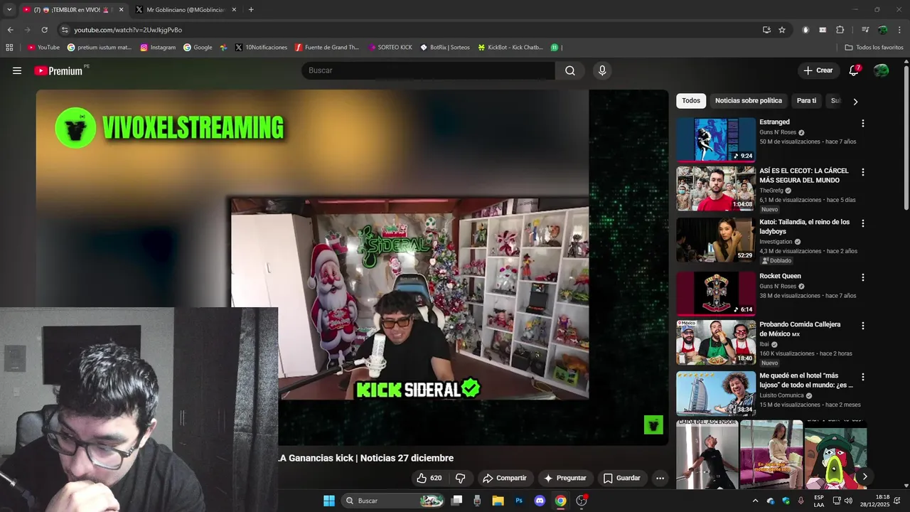Click the channel watermark in video corner
Viewport: 910px width, 512px height.
pos(653,425)
